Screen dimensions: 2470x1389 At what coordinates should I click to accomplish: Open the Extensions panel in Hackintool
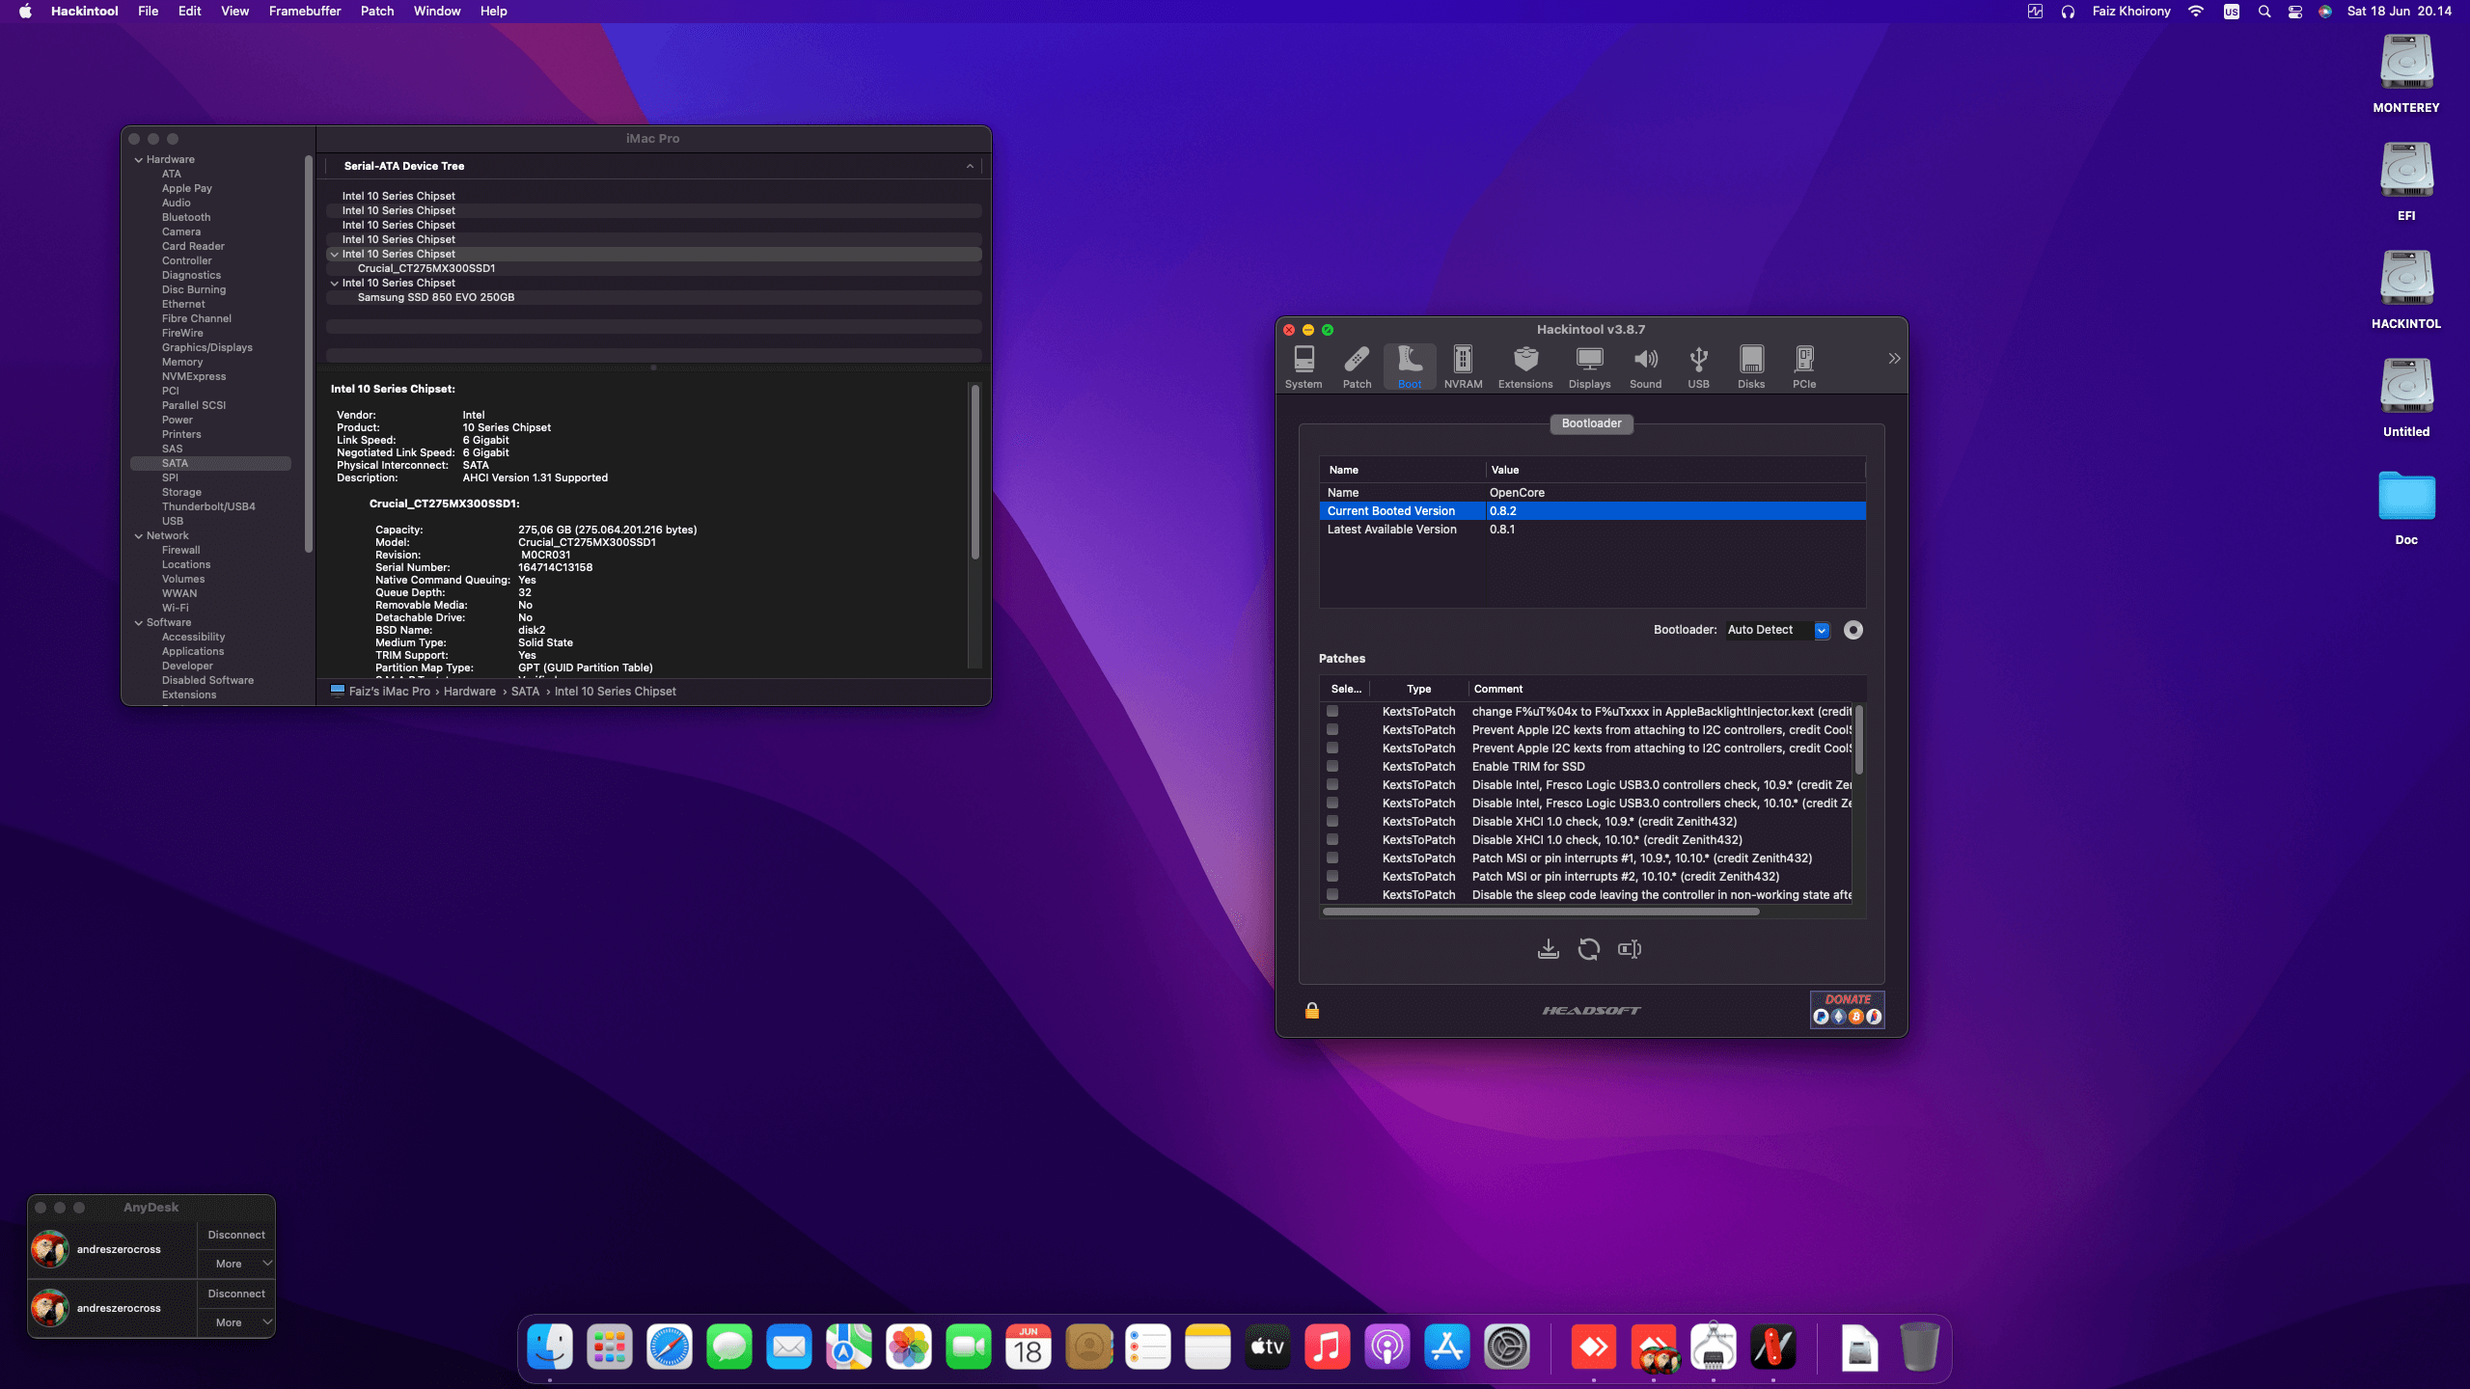[x=1524, y=367]
